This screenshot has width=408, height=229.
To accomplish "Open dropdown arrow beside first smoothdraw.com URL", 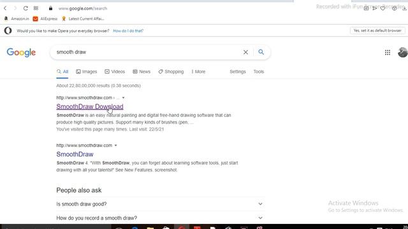I will pyautogui.click(x=123, y=98).
